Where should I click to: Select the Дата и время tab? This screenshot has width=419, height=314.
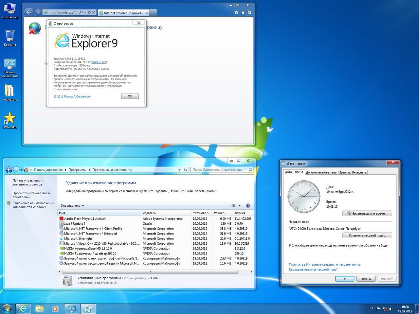[x=294, y=172]
